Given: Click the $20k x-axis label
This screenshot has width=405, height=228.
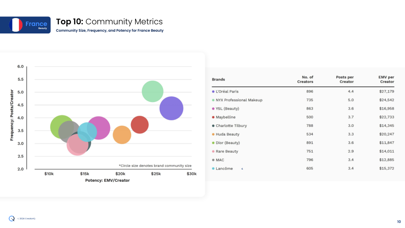Looking at the screenshot, I should pyautogui.click(x=120, y=174).
